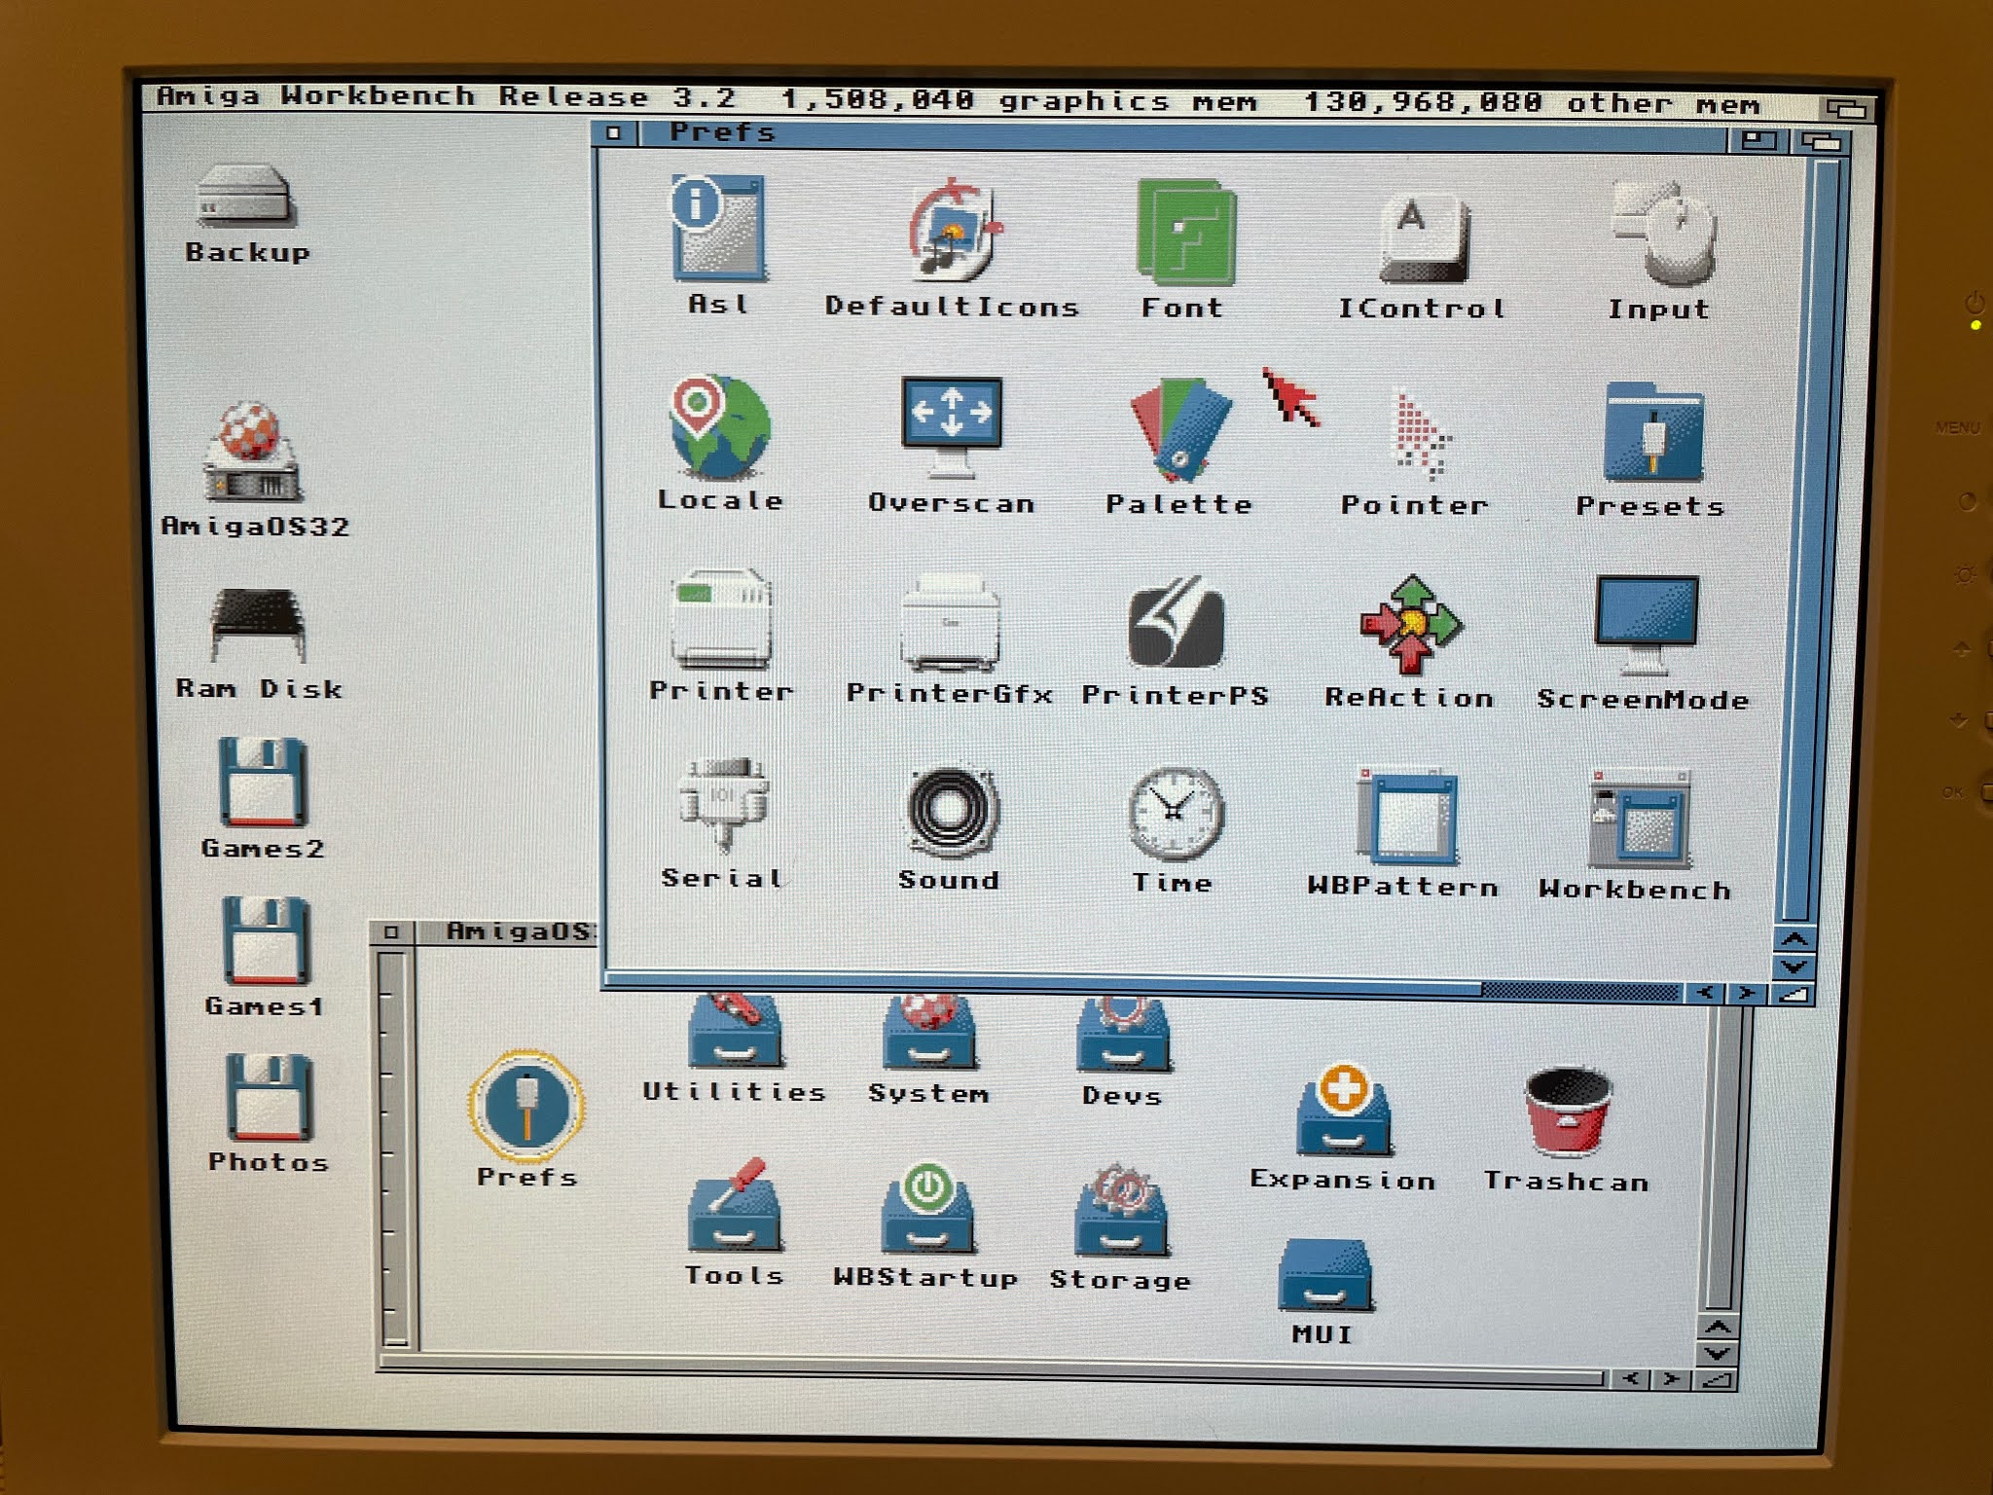Open the Time clock icon
Screen dimensions: 1993x1495
[1176, 814]
